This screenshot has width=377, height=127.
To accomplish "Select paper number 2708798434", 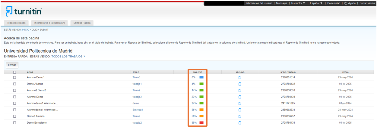I will coord(288,123).
